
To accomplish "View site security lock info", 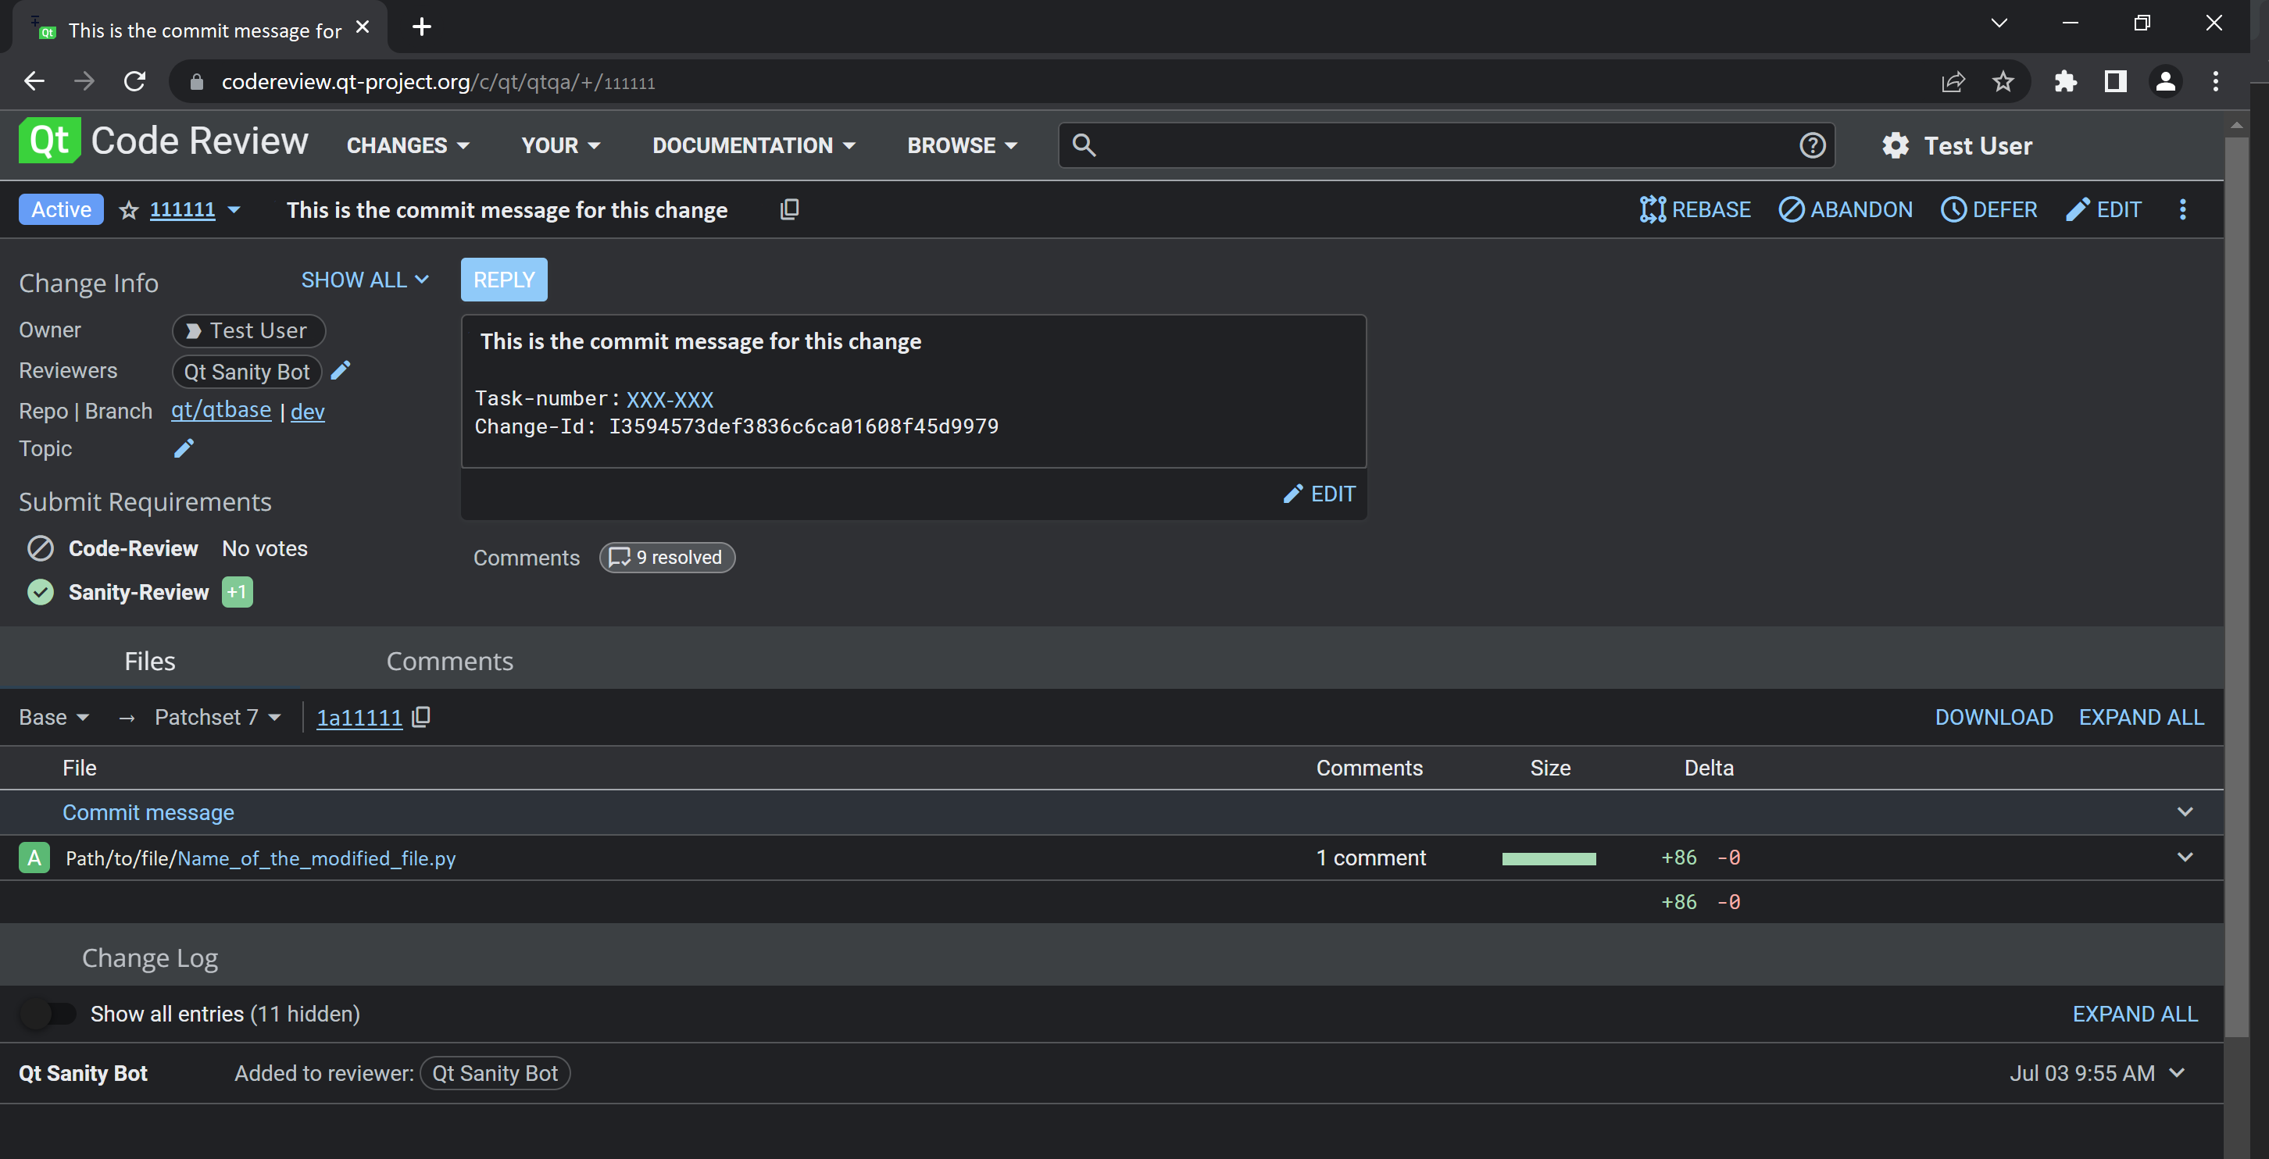I will [198, 82].
